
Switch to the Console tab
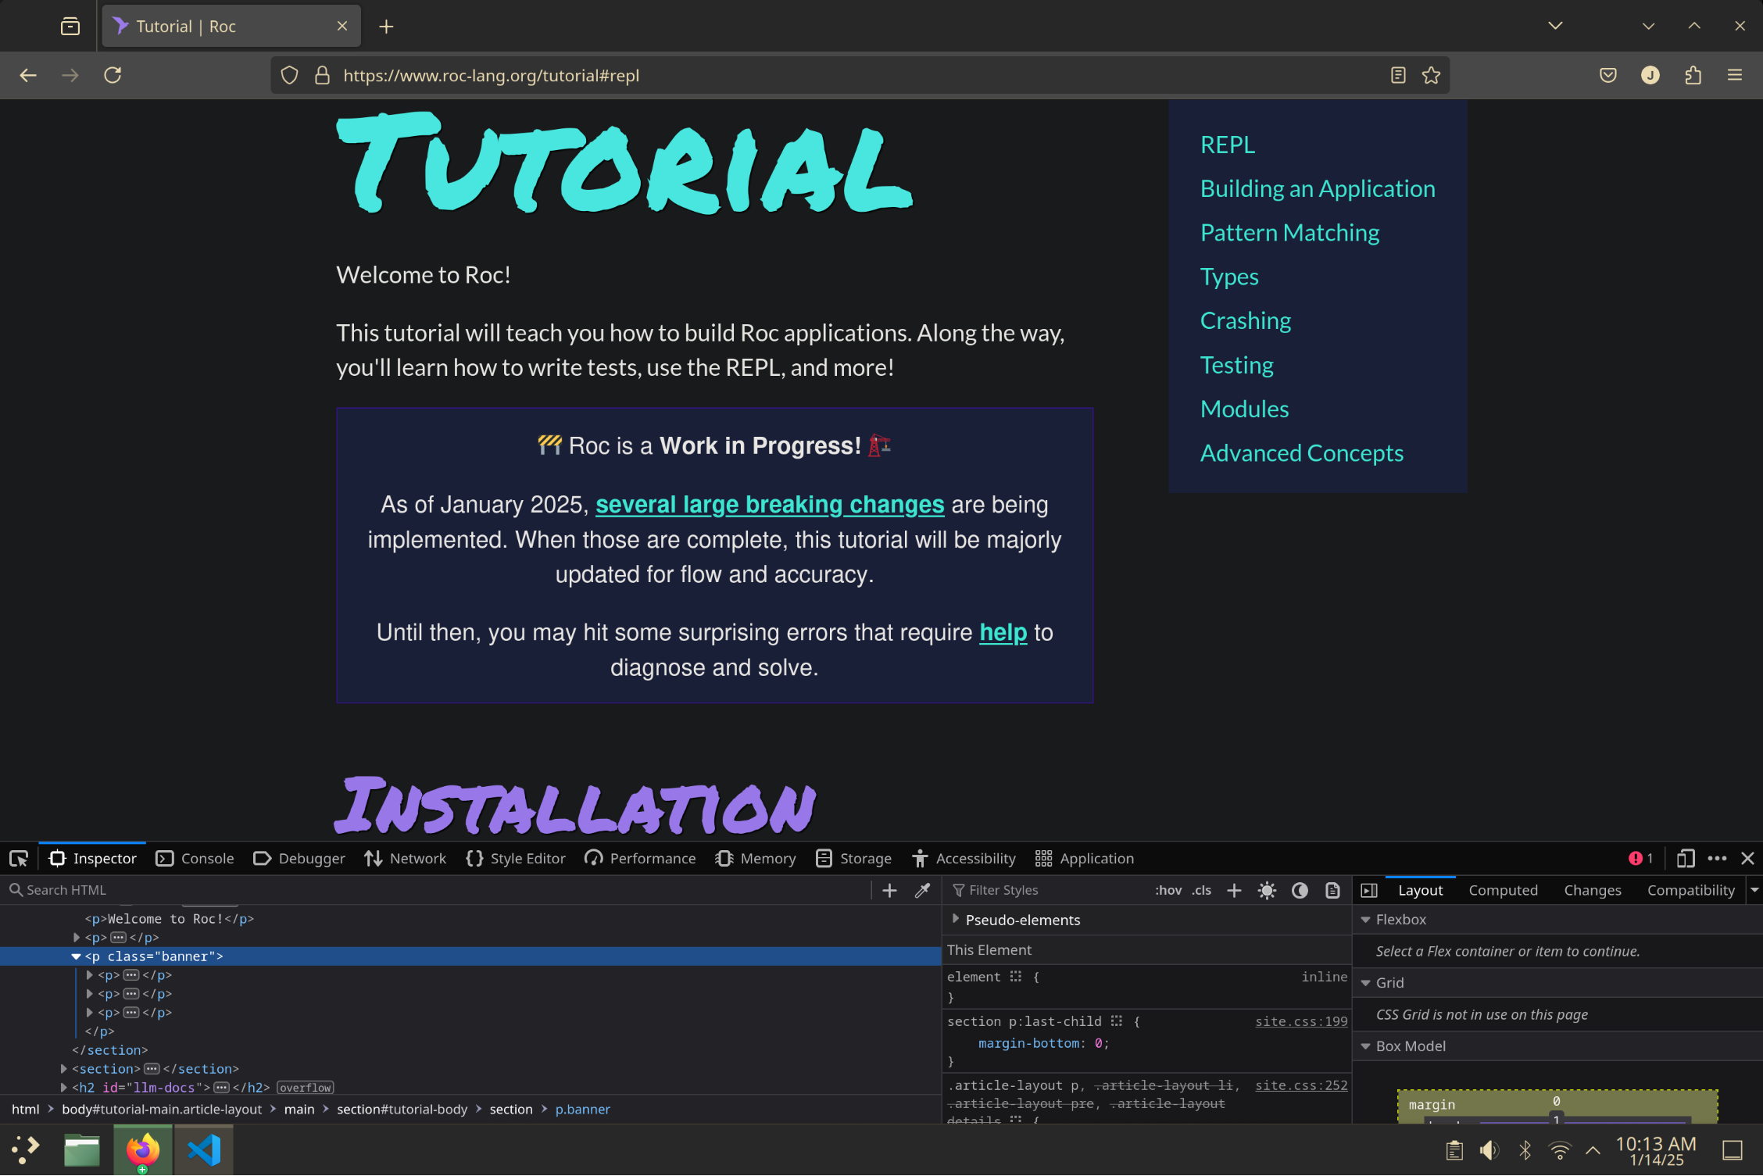coord(195,859)
